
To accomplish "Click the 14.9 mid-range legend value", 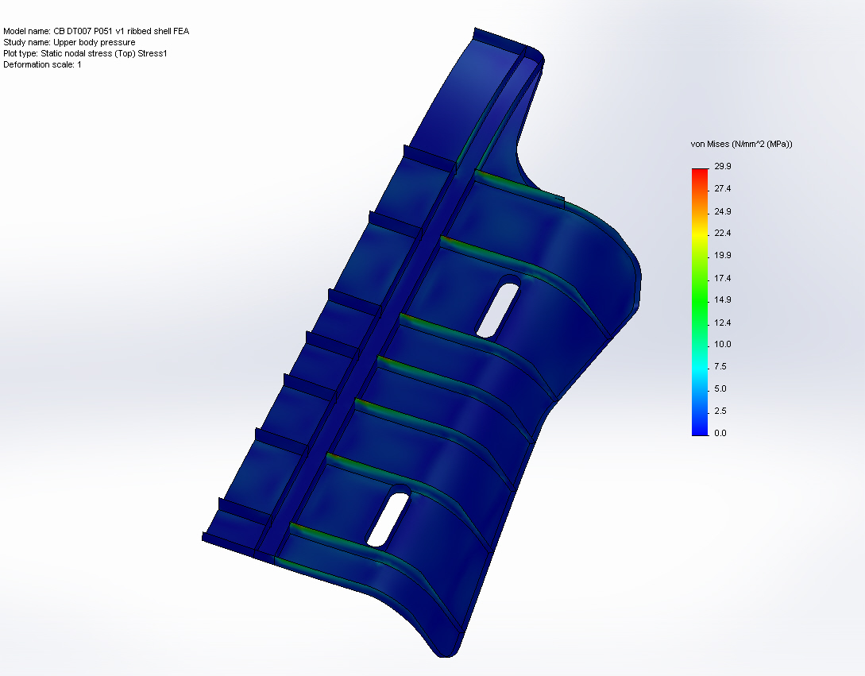I will 719,301.
